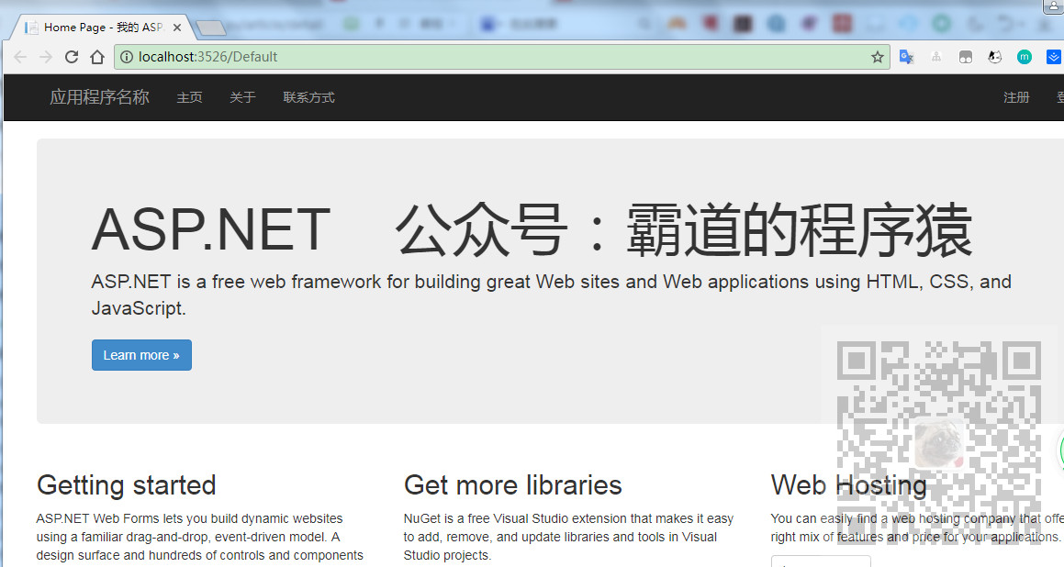Reload the current page
The width and height of the screenshot is (1064, 567).
72,56
